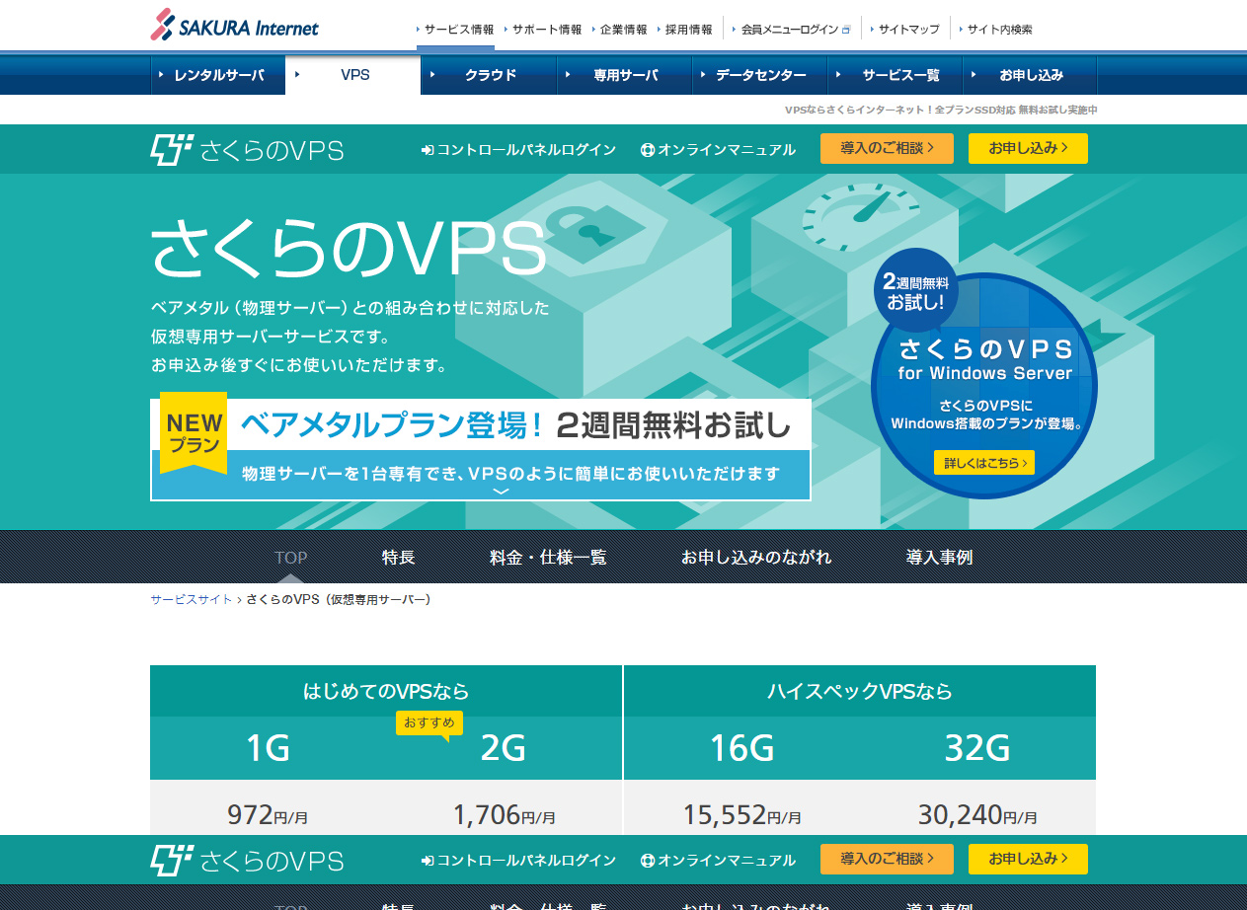Viewport: 1247px width, 910px height.
Task: Click the 2週間無料お試し round badge
Action: pyautogui.click(x=915, y=290)
